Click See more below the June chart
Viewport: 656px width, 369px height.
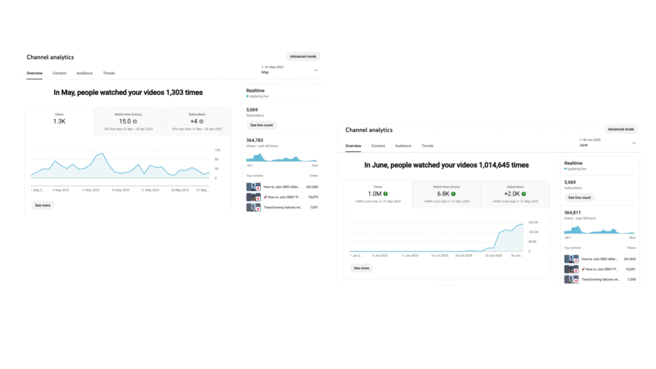(361, 268)
